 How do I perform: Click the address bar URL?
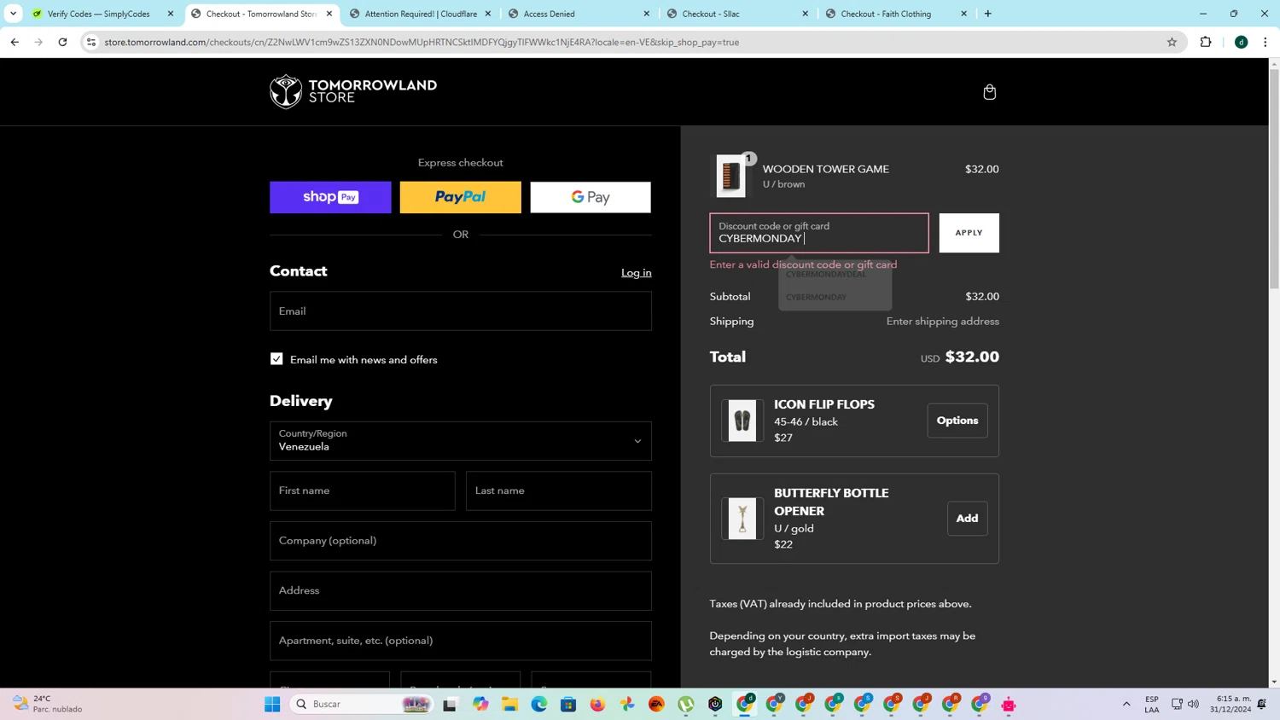pyautogui.click(x=422, y=42)
